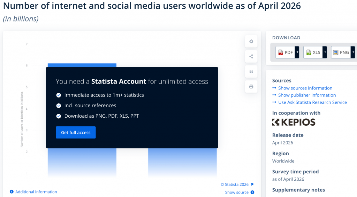This screenshot has height=197, width=357.
Task: Click the citation quote icon
Action: click(x=251, y=72)
